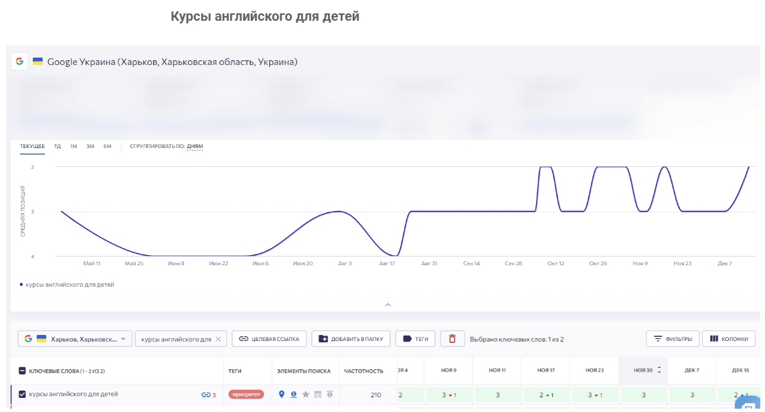Collapse the chart with the chevron arrow
The image size is (765, 412).
point(388,305)
